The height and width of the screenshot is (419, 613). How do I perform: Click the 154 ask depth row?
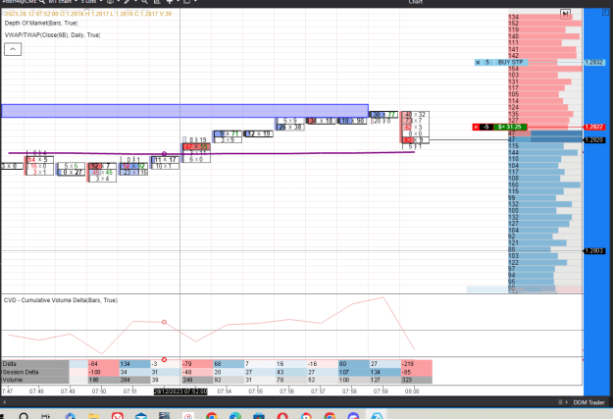[x=545, y=69]
